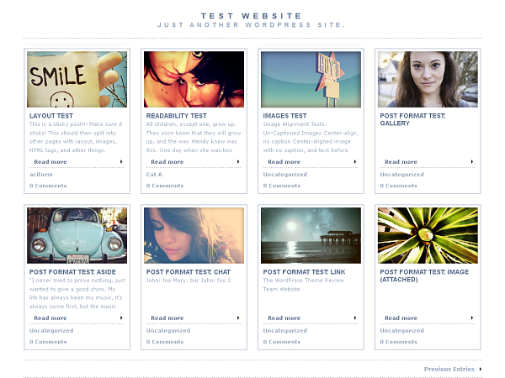Click Read more under Images Test

[x=284, y=162]
